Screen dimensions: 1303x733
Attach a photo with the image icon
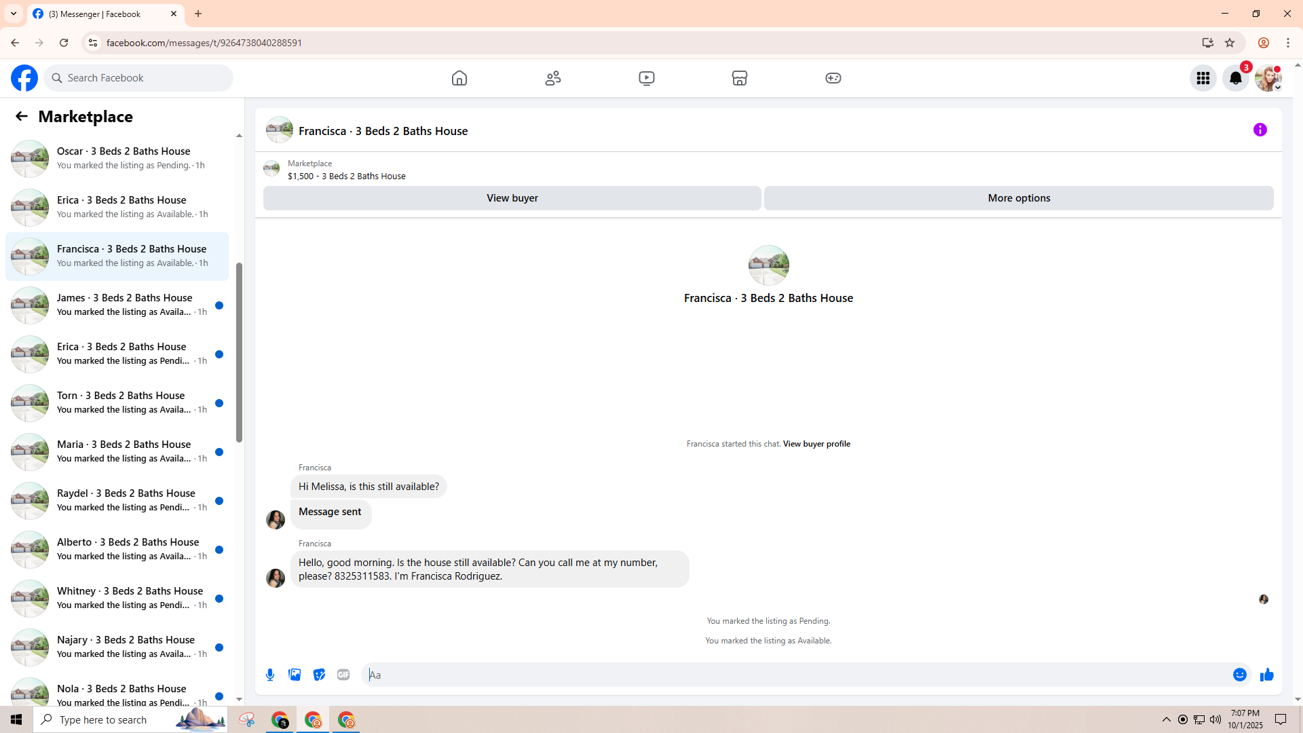coord(295,675)
